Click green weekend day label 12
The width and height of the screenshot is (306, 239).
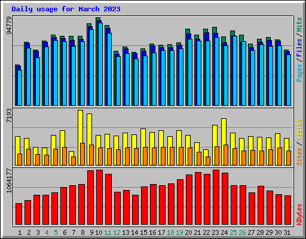click(117, 232)
